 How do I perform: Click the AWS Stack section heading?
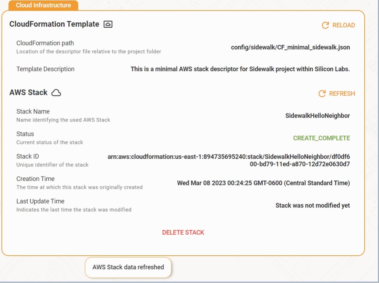click(28, 92)
